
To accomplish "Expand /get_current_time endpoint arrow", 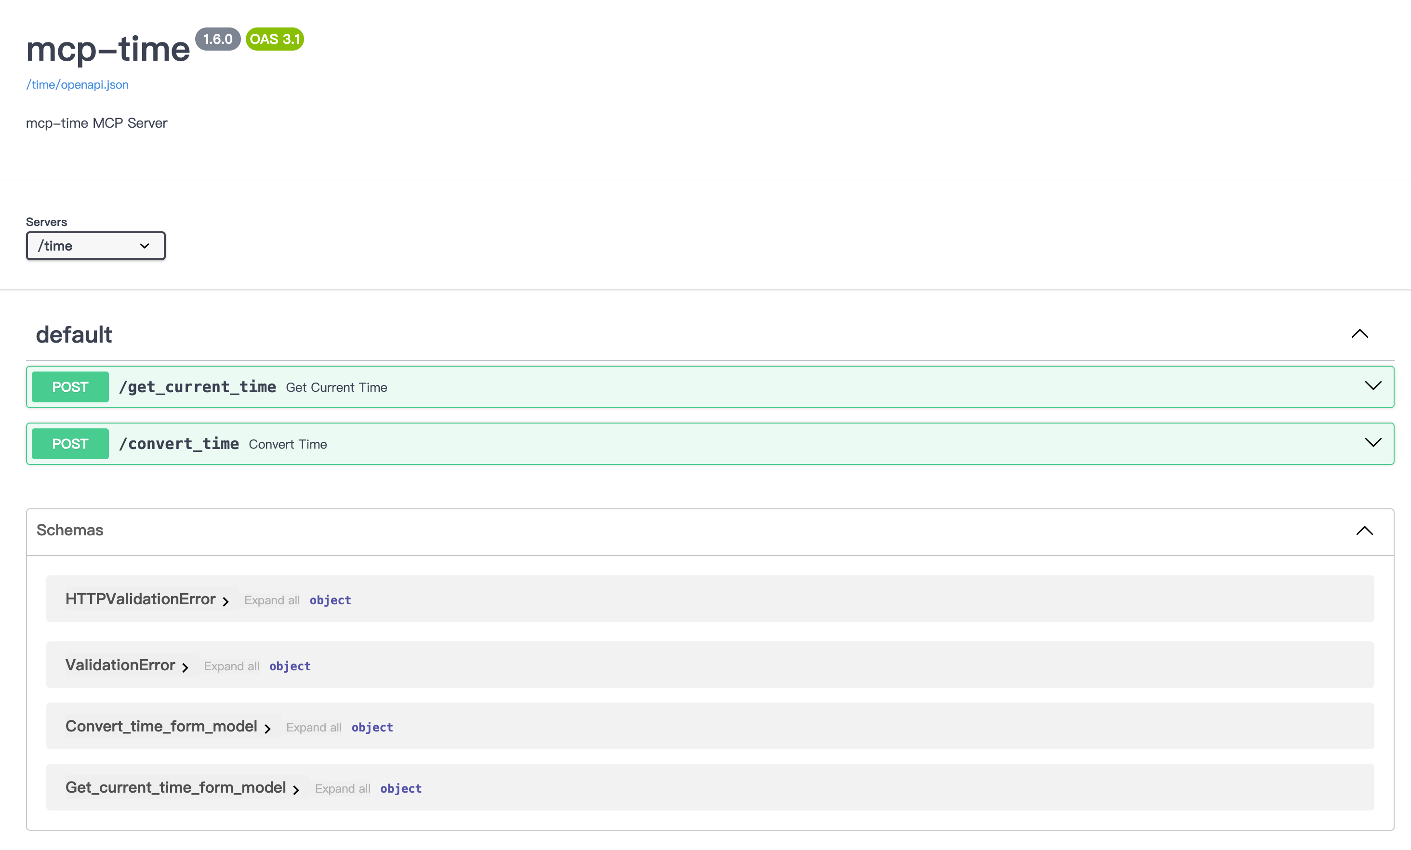I will (1372, 386).
